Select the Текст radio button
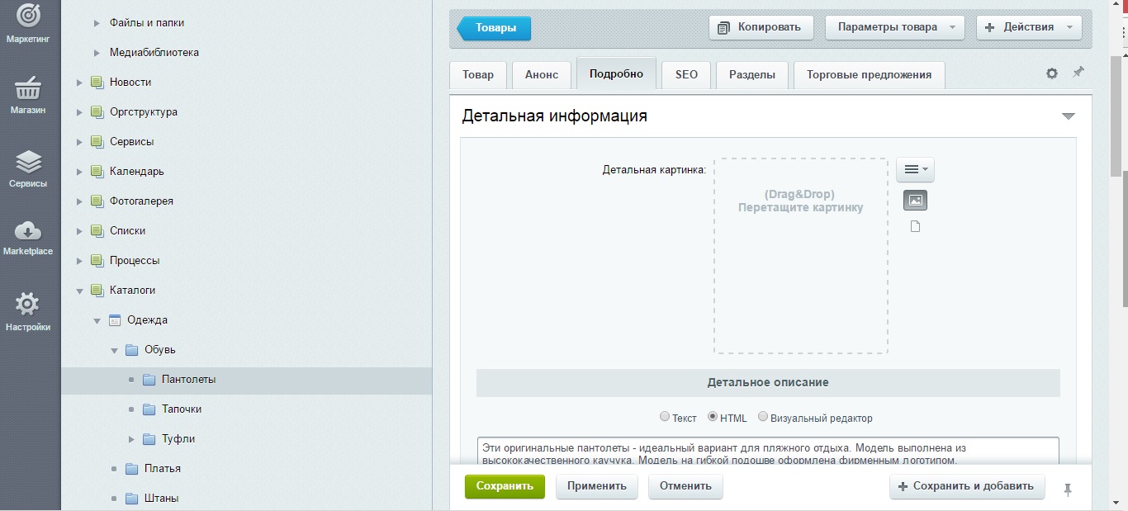The width and height of the screenshot is (1128, 511). tap(665, 418)
